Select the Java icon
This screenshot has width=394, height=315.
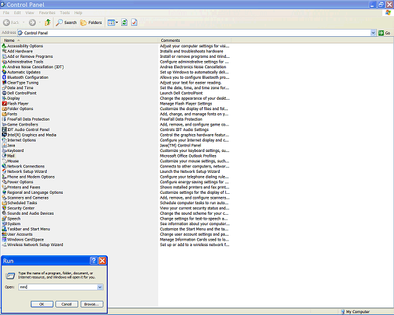[4, 145]
